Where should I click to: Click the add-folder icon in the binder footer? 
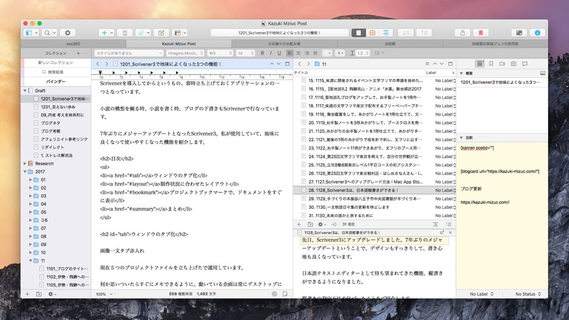coord(39,294)
